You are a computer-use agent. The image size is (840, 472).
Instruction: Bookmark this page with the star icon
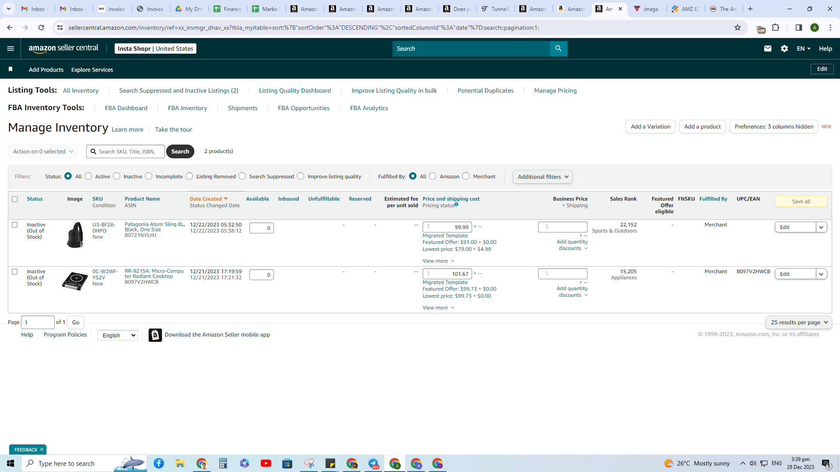(x=738, y=28)
